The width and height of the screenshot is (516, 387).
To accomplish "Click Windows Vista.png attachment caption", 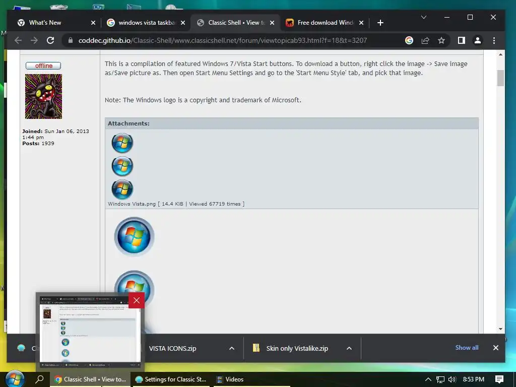I will pyautogui.click(x=176, y=204).
